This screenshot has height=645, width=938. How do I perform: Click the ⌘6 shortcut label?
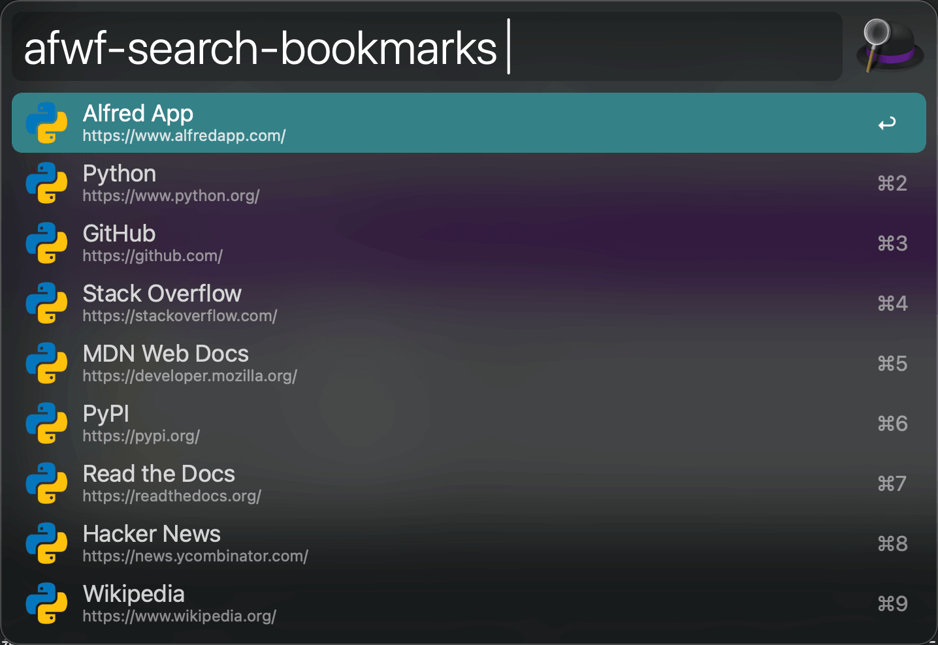[892, 424]
